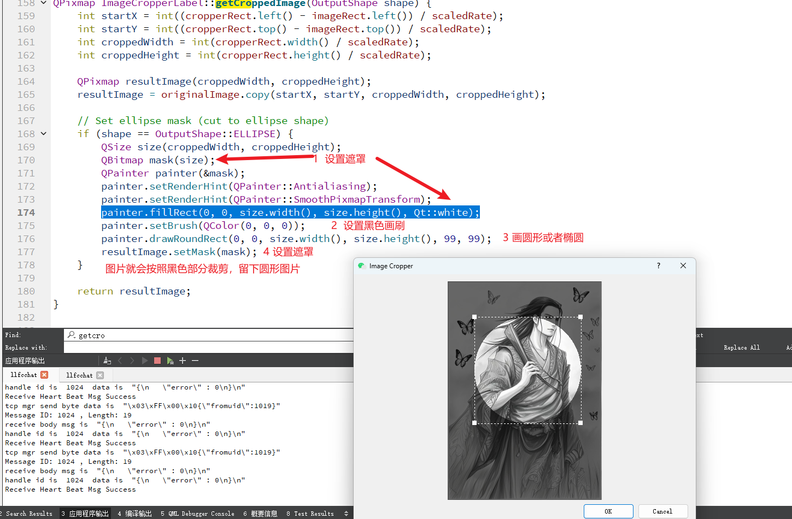Click the last 'Receive Heart Beat Msg Success' line

71,489
